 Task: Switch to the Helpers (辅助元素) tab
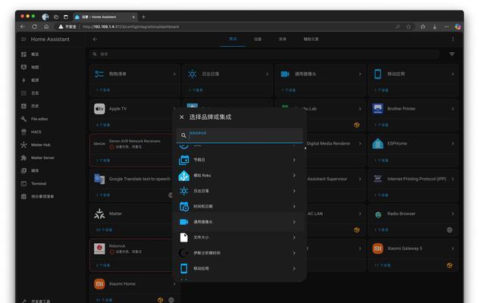pos(311,39)
